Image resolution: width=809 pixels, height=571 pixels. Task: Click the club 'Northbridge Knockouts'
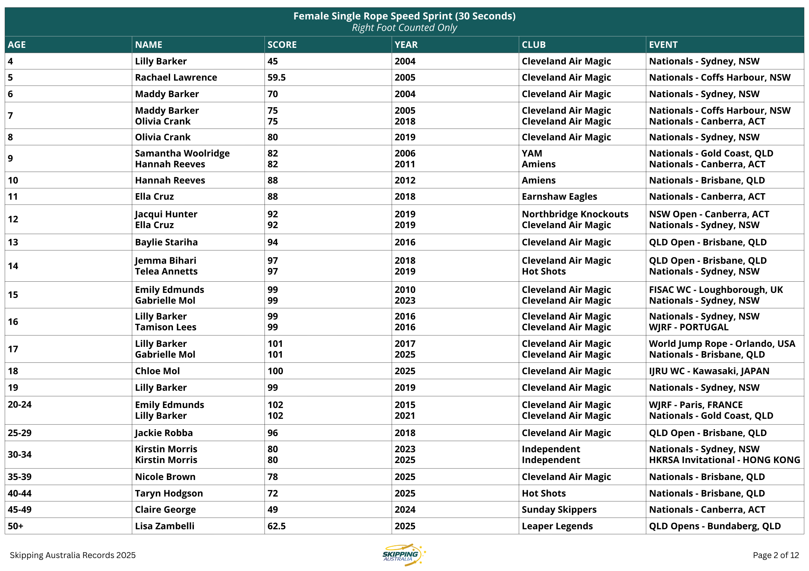point(575,214)
